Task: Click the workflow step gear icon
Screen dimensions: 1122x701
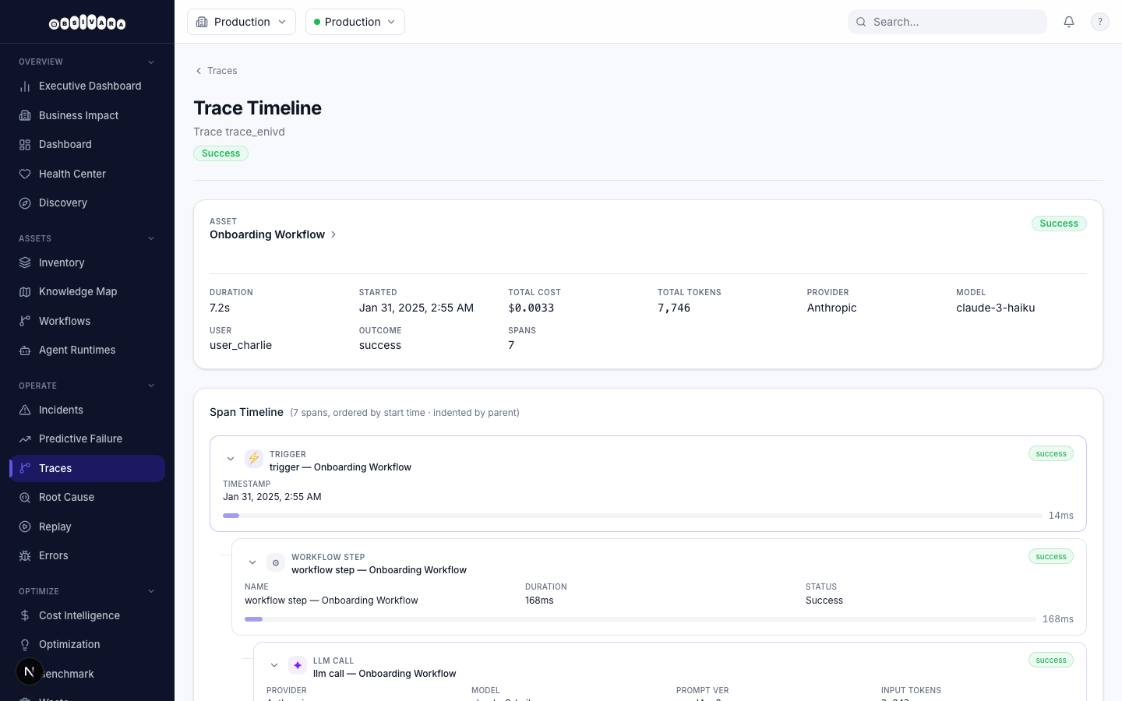Action: (276, 562)
